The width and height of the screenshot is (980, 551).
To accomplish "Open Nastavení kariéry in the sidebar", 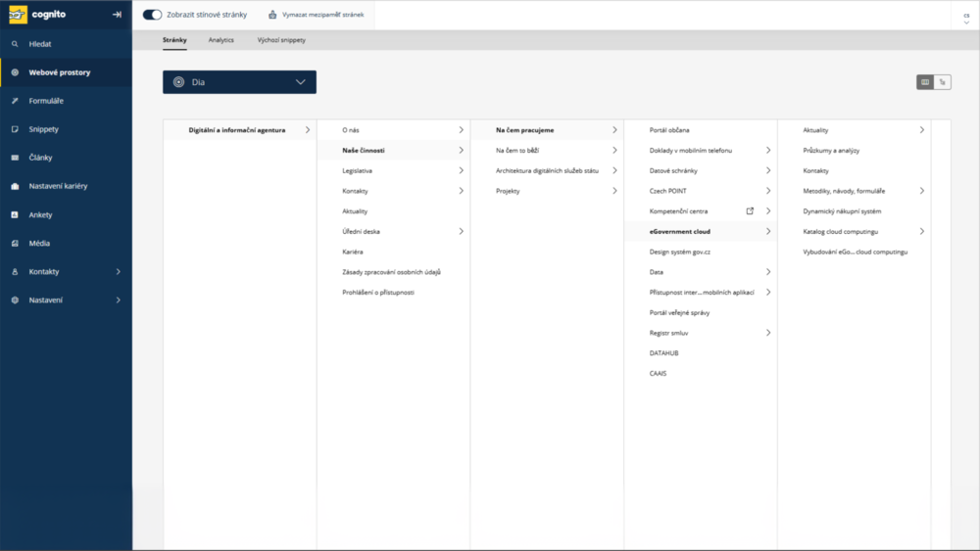I will click(58, 186).
